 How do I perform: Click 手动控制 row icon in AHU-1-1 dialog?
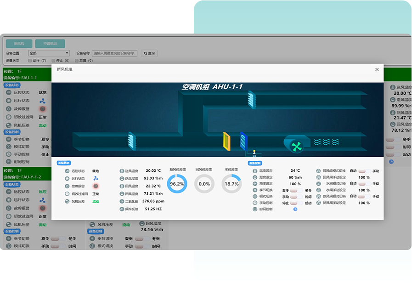254,203
